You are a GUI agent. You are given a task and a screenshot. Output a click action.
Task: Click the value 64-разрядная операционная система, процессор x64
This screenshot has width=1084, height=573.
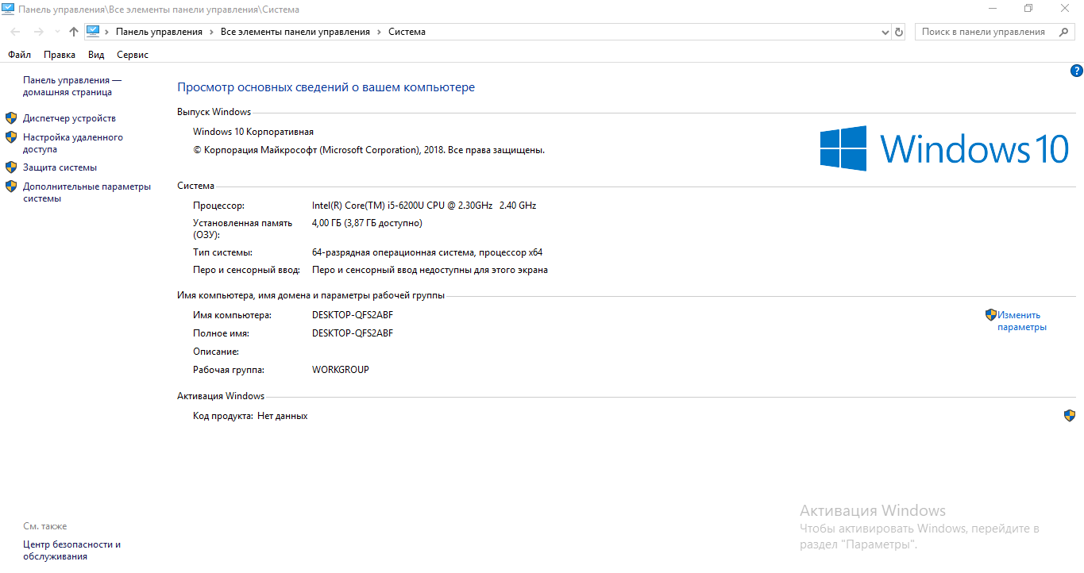(x=427, y=252)
